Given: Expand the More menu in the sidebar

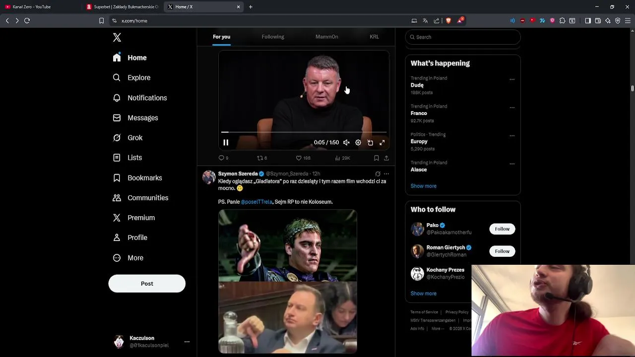Looking at the screenshot, I should 127,258.
